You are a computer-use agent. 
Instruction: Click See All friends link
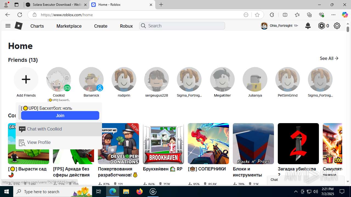(x=329, y=58)
